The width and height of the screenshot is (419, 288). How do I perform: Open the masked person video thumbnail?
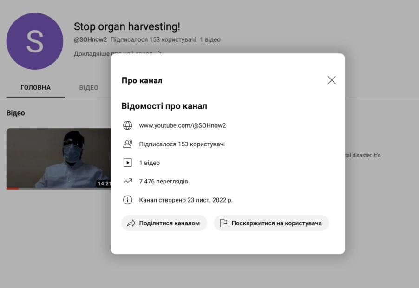[x=59, y=158]
